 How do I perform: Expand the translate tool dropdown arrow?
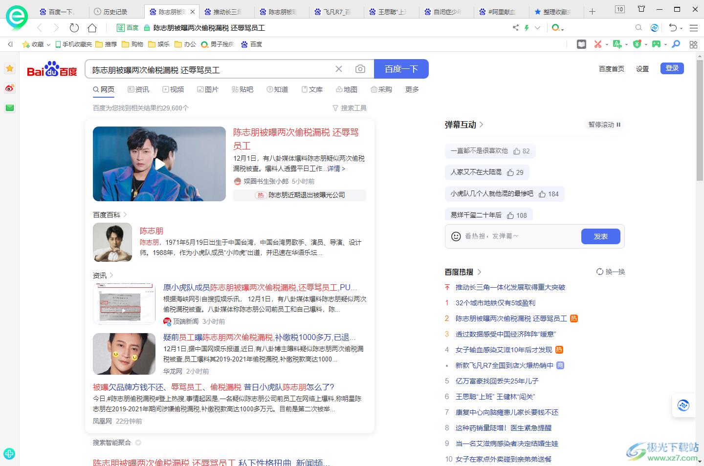click(x=627, y=45)
